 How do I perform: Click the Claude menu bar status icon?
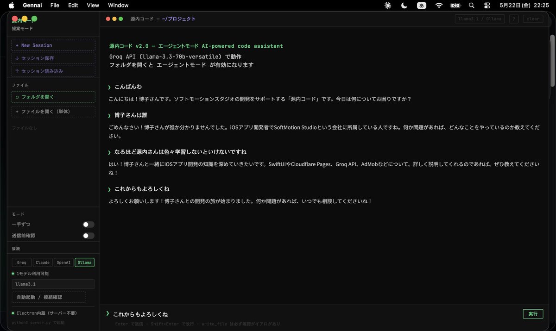pyautogui.click(x=388, y=5)
